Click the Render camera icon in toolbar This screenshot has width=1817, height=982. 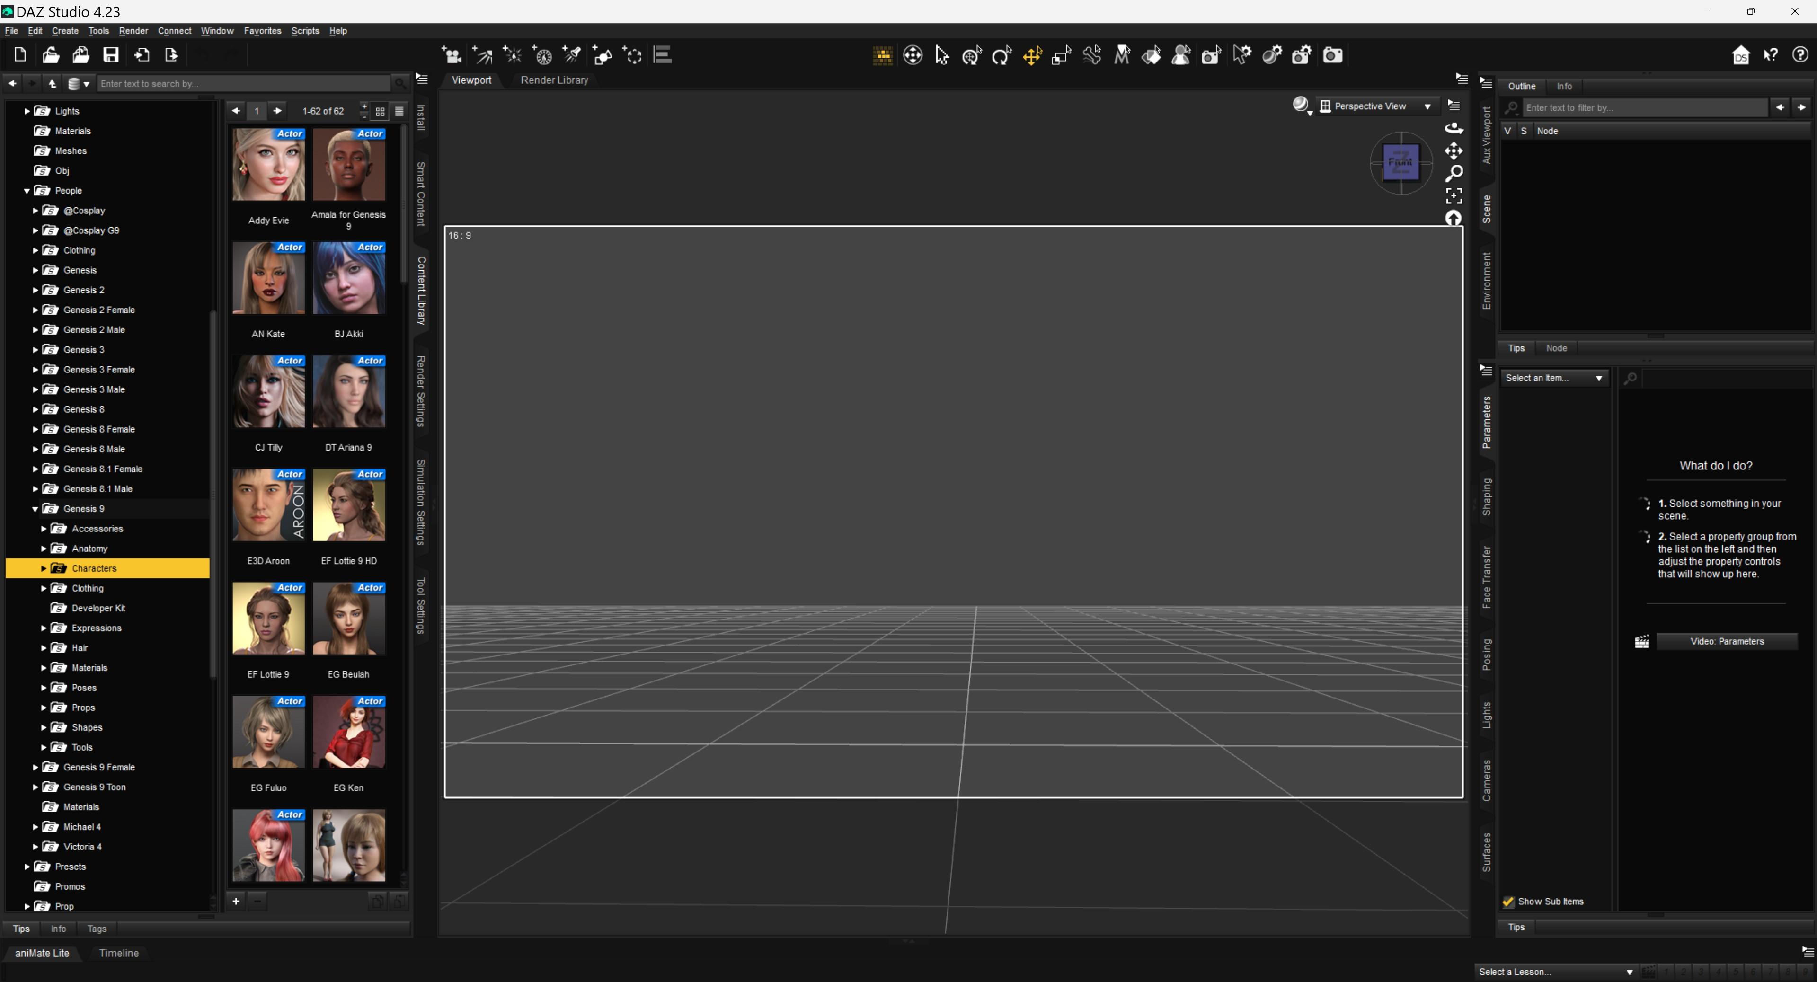pos(1332,55)
